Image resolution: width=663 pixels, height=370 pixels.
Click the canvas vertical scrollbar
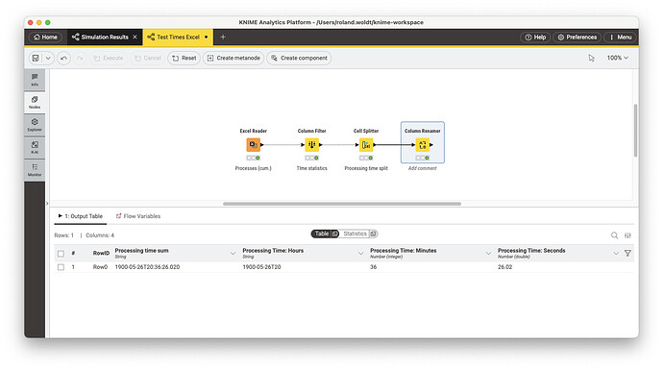[635, 131]
